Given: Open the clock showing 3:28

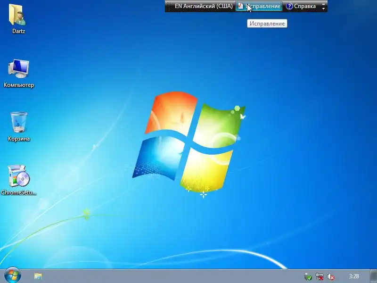Looking at the screenshot, I should [354, 276].
